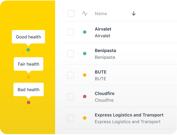Select the Cloudfire row checkbox
This screenshot has height=135, width=177.
point(71,97)
